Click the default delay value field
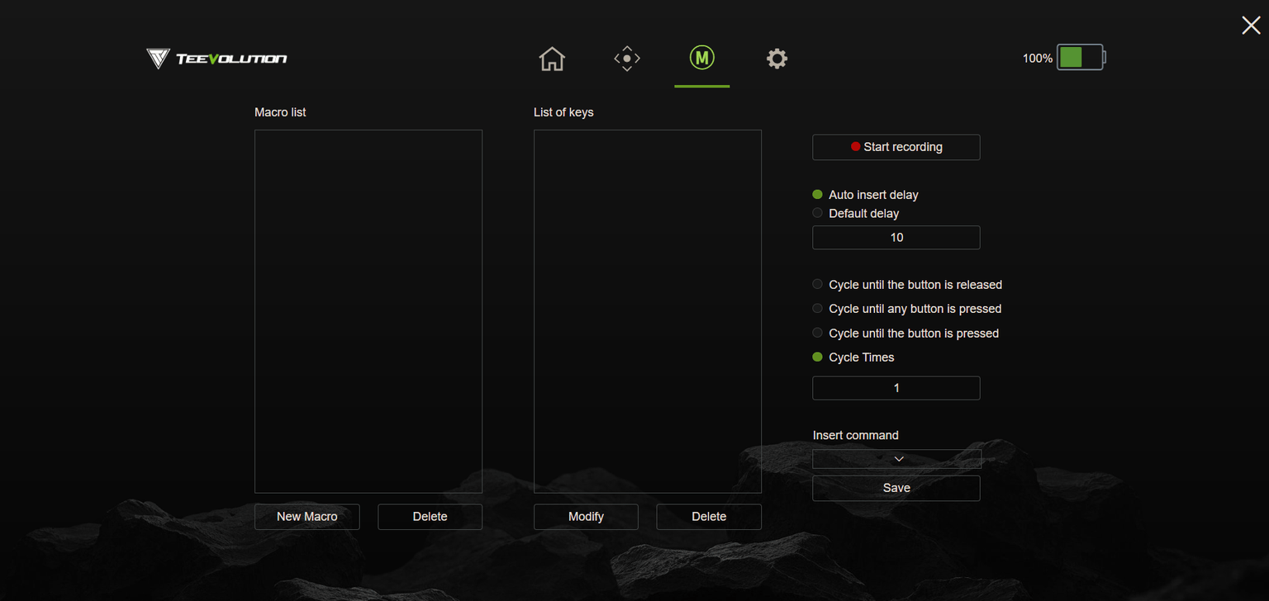Image resolution: width=1269 pixels, height=601 pixels. click(896, 238)
